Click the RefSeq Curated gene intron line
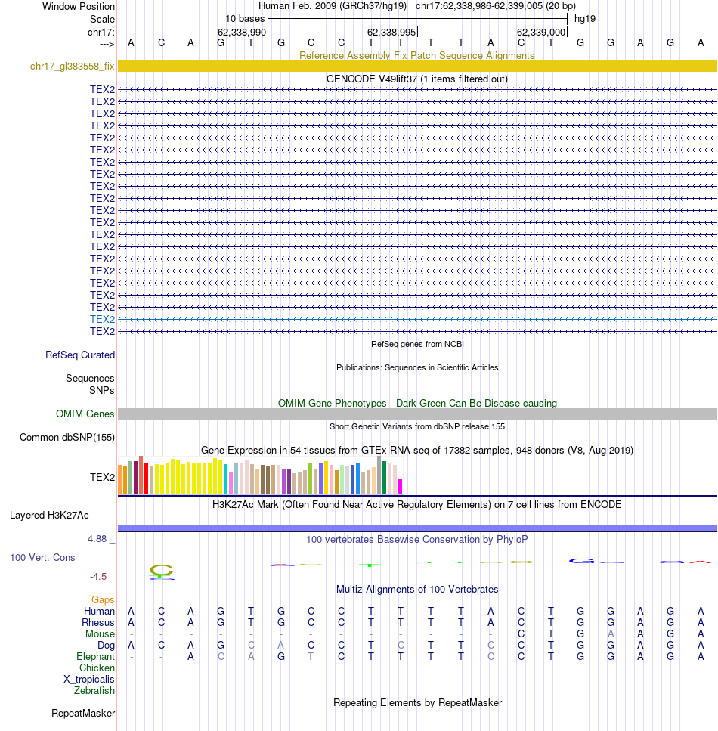This screenshot has width=718, height=731. click(417, 355)
